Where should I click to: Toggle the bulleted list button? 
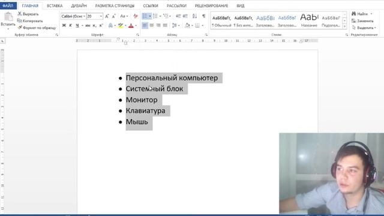click(145, 16)
